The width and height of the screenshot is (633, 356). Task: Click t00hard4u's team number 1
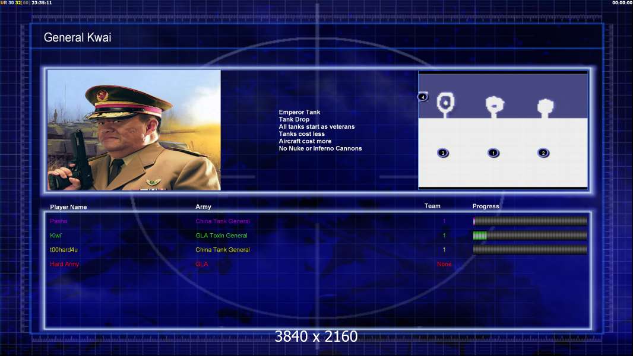444,250
